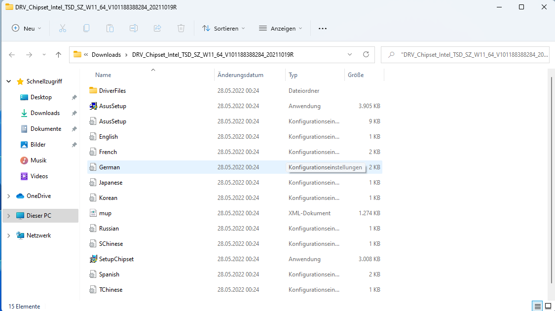Select Downloads in the sidebar
The width and height of the screenshot is (555, 311).
45,113
